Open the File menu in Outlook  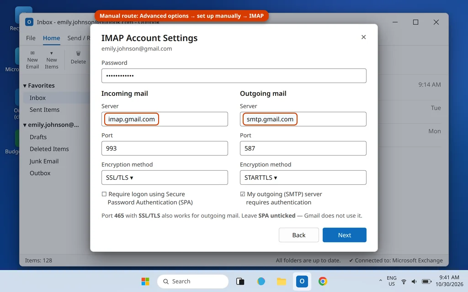31,38
